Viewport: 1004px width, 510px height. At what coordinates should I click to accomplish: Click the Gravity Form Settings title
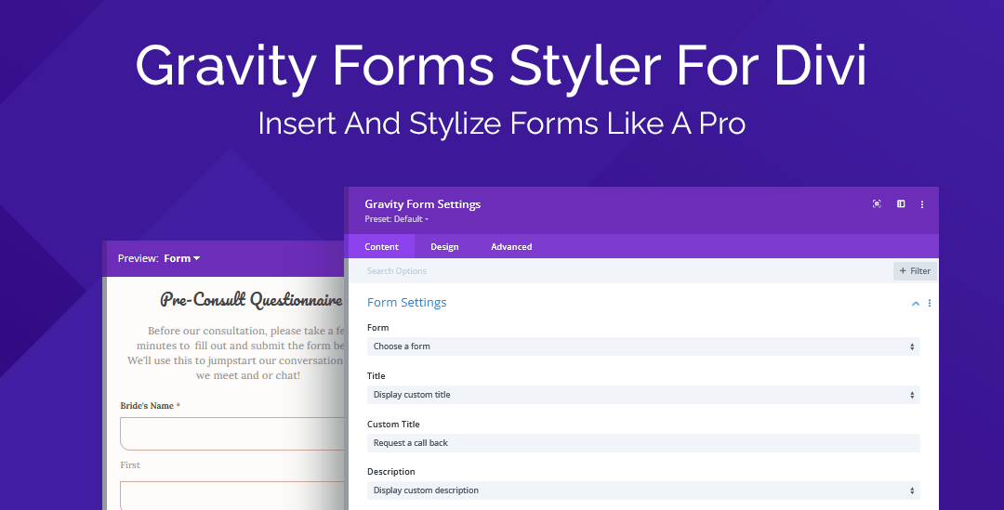point(423,204)
